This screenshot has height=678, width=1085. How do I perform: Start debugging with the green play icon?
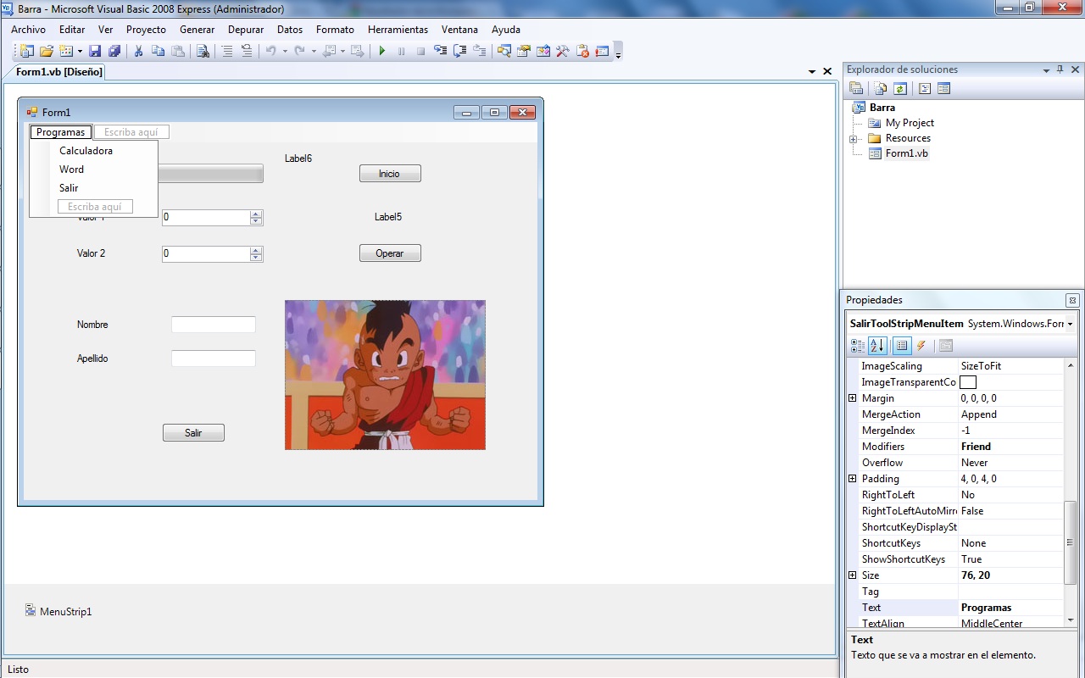[x=382, y=51]
